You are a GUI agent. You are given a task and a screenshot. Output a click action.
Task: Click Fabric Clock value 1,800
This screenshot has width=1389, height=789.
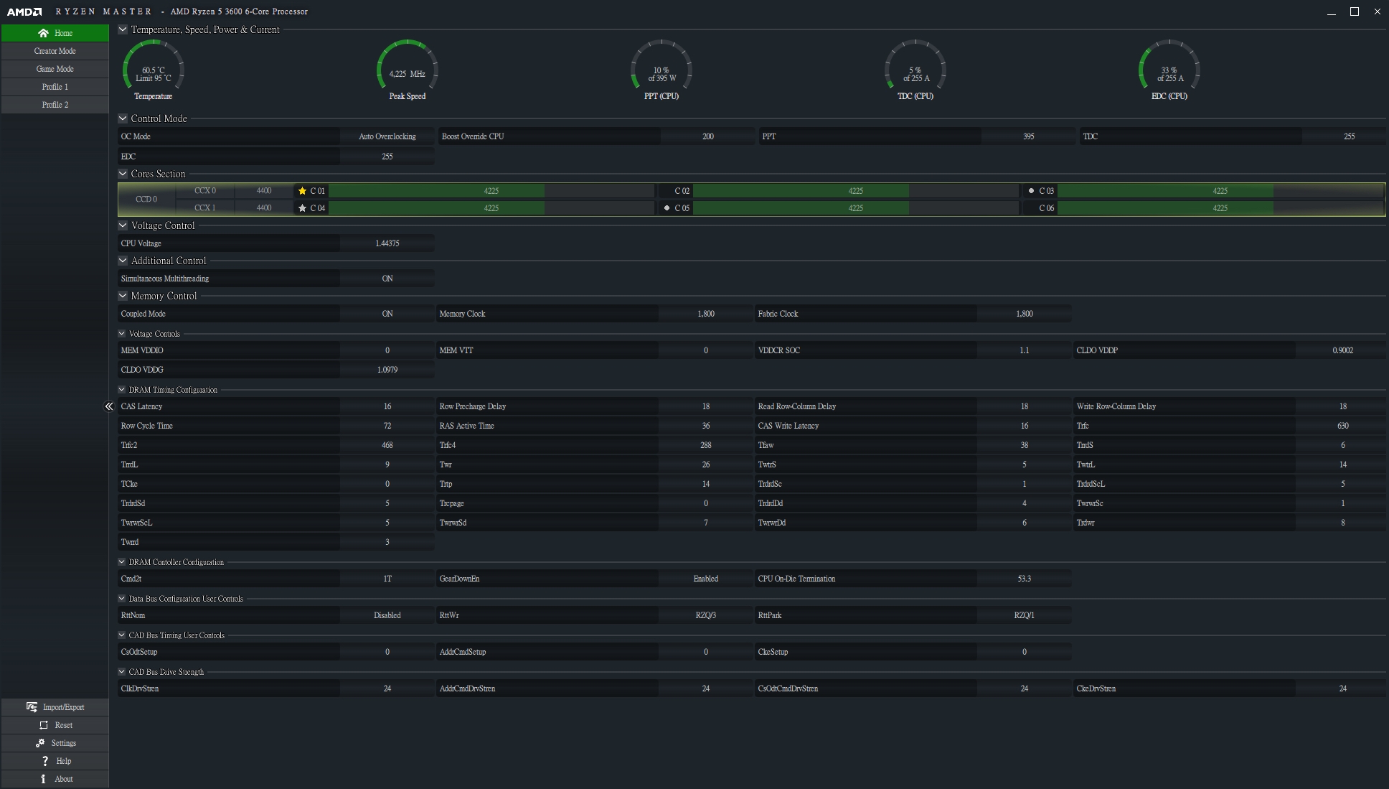[1025, 314]
